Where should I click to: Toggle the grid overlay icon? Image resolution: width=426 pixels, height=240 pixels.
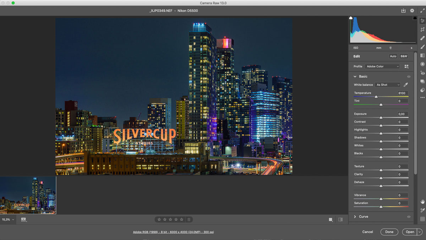[x=422, y=219]
